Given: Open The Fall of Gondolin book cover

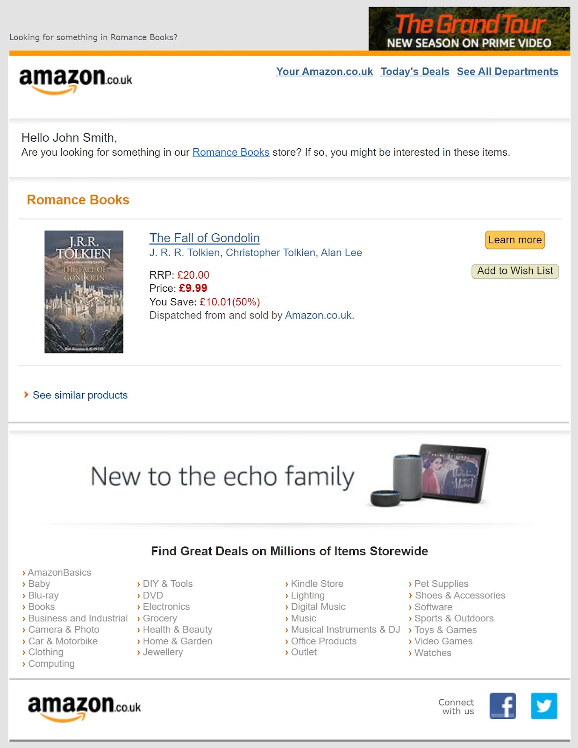Looking at the screenshot, I should (84, 291).
